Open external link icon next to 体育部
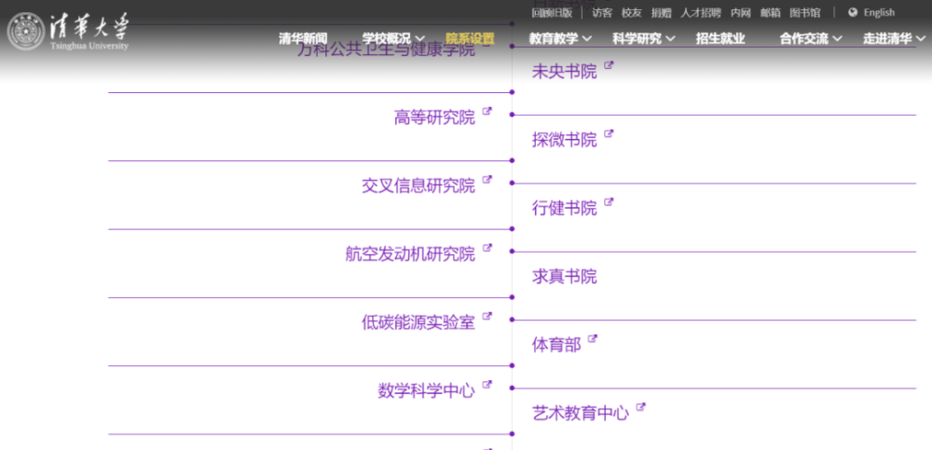The width and height of the screenshot is (932, 450). point(593,339)
